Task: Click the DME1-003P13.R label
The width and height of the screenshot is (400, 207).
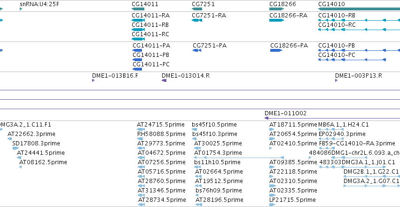Action: [x=359, y=76]
